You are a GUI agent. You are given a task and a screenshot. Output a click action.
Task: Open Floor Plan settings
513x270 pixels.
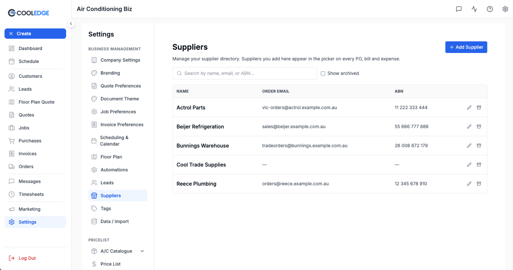(118, 157)
